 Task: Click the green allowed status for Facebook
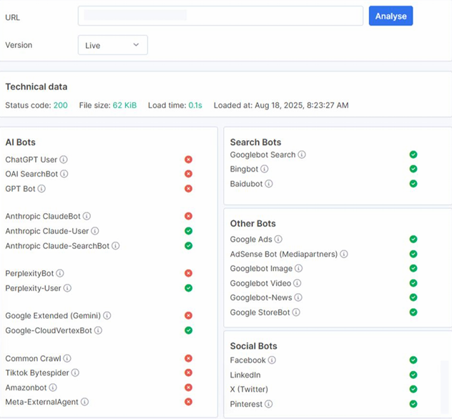pos(413,360)
